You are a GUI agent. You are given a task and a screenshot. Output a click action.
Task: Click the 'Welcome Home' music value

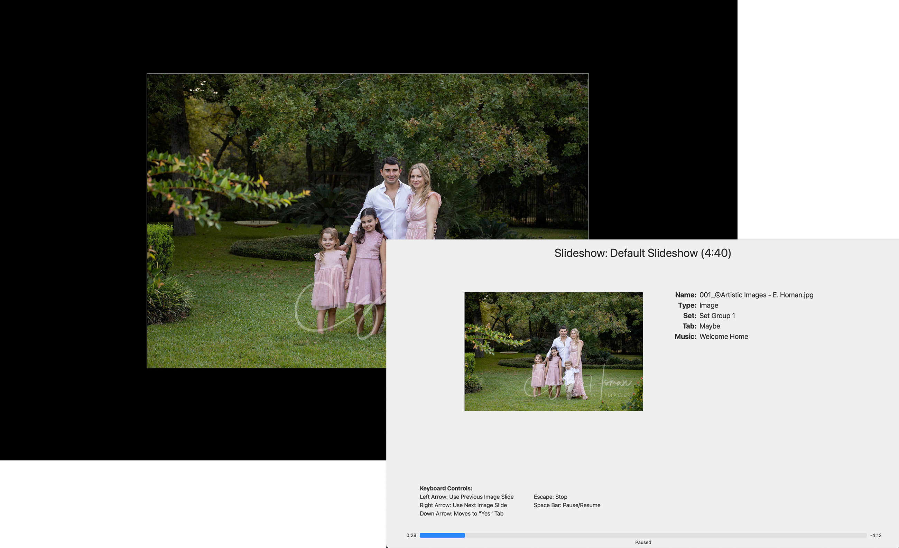coord(723,337)
